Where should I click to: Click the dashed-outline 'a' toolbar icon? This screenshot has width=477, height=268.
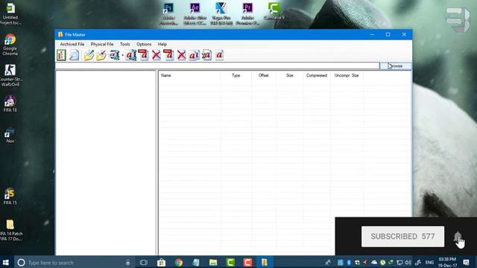[x=206, y=55]
